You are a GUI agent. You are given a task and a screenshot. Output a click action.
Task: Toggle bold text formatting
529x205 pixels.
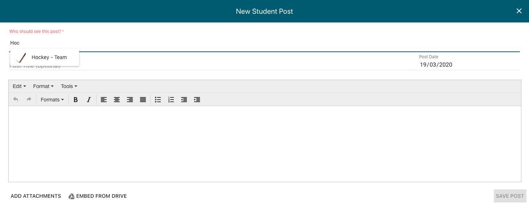click(76, 100)
